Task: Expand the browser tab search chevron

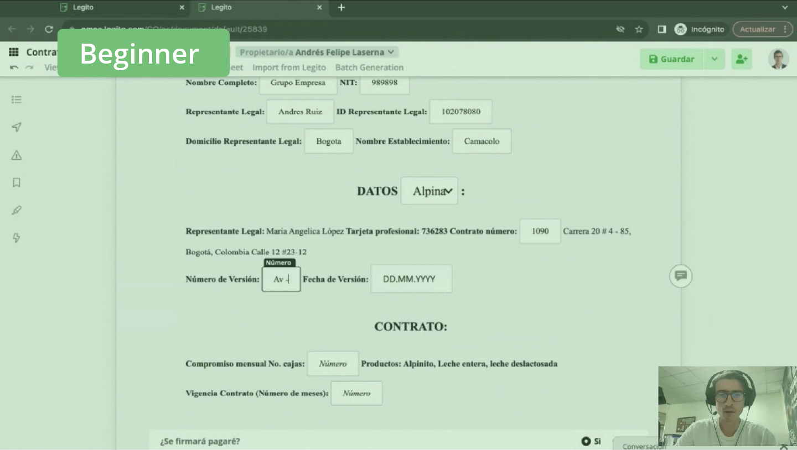Action: coord(784,8)
